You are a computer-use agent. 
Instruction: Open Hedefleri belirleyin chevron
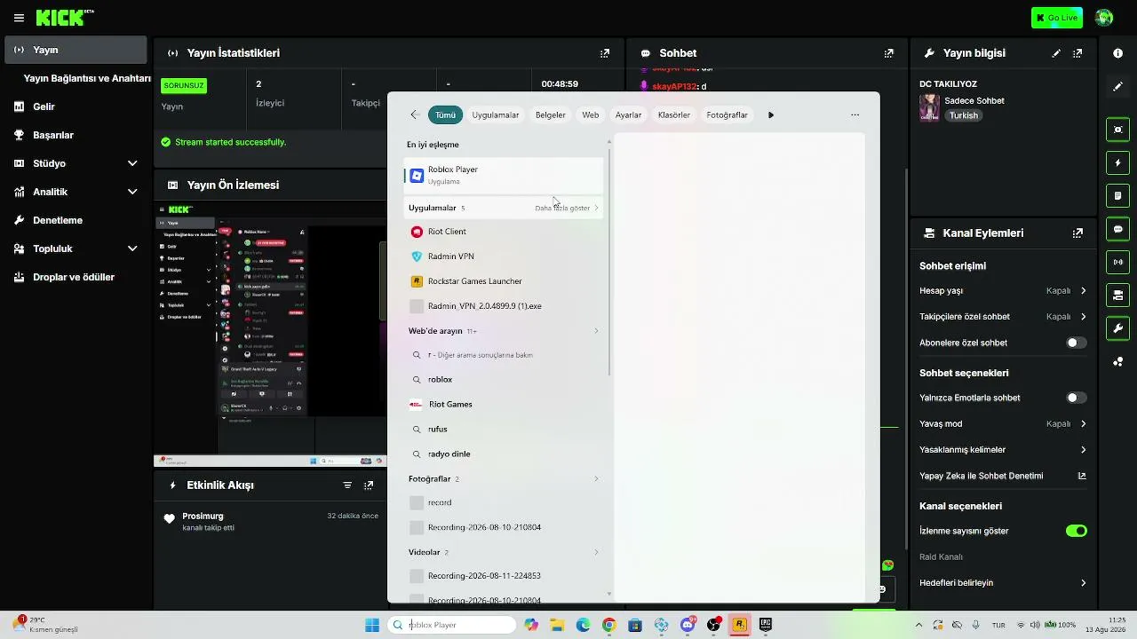tap(1084, 583)
